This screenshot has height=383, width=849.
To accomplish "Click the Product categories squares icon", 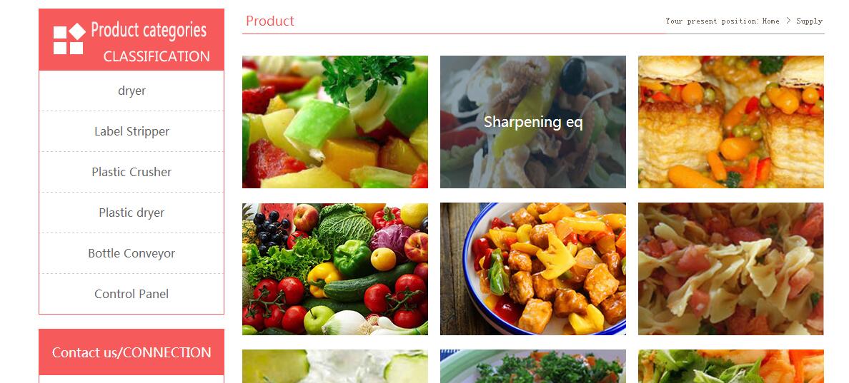I will pos(69,39).
